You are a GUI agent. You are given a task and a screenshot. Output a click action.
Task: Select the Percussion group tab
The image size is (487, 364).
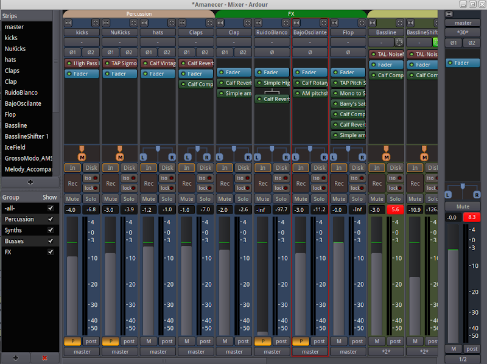[x=139, y=13]
